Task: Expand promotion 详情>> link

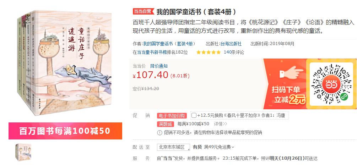Action: click(x=220, y=124)
